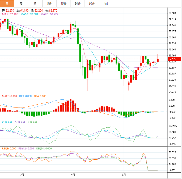Click the MACD: 0.000 indicator label

(10, 96)
